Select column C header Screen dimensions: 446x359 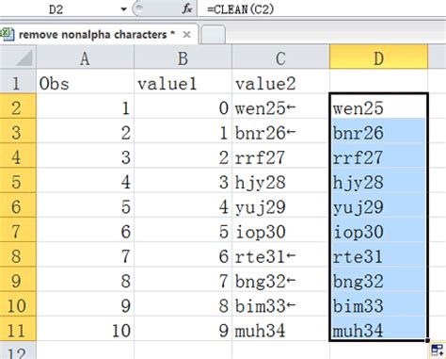pyautogui.click(x=280, y=57)
